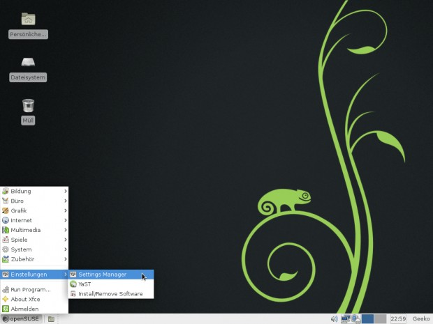The image size is (433, 324).
Task: Click the System gear icon in menu
Action: point(6,249)
